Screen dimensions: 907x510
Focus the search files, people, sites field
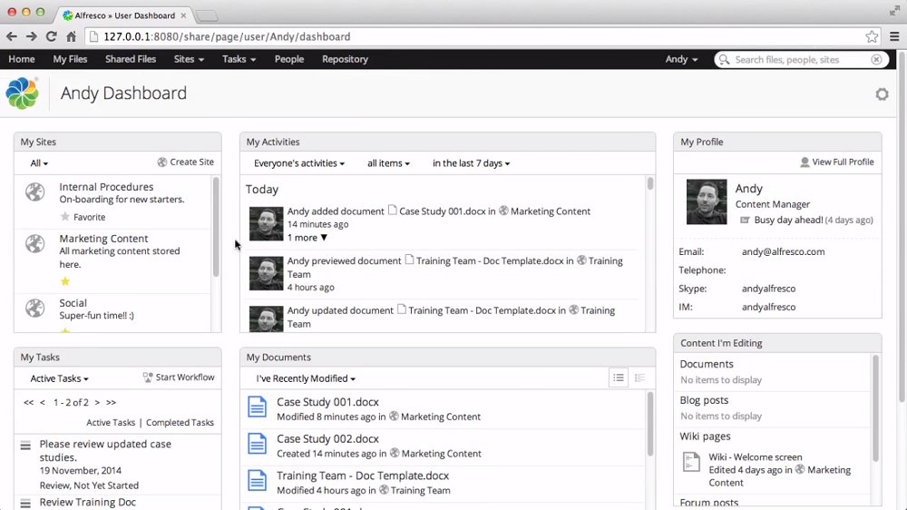pos(800,60)
